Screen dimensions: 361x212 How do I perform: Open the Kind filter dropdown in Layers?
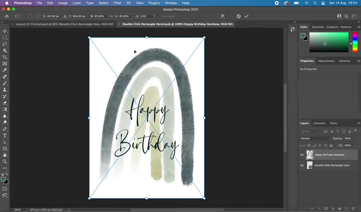310,131
